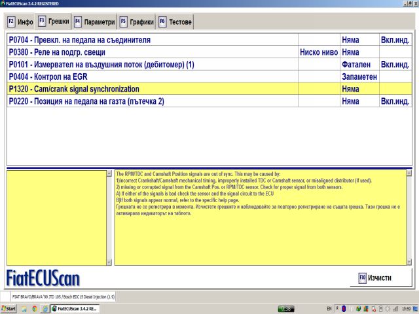
Task: Select the P0704 clutch pedal fault row
Action: (152, 40)
